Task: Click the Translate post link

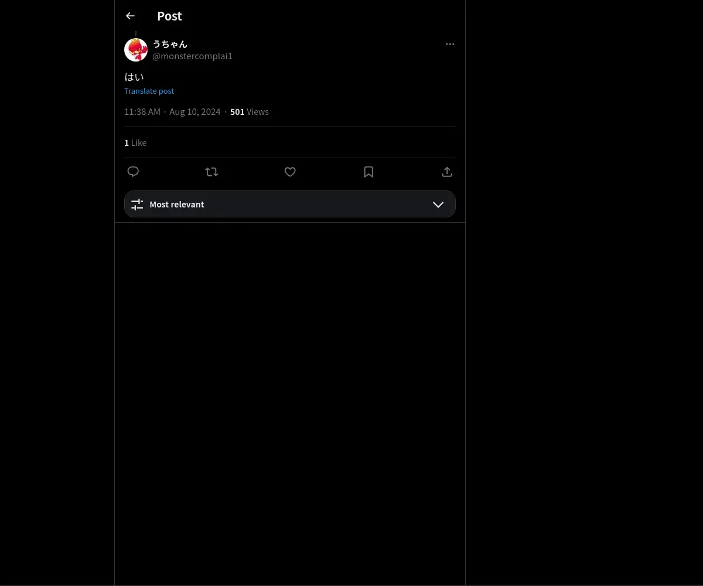Action: 149,91
